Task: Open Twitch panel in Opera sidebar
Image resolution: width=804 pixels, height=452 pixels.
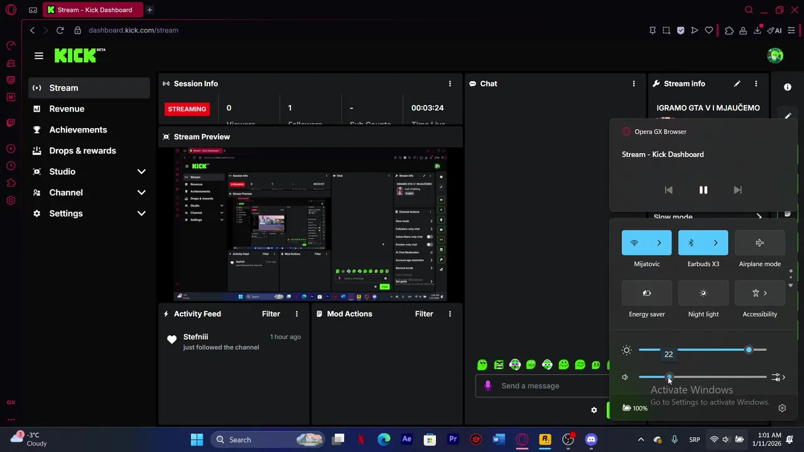Action: (11, 122)
